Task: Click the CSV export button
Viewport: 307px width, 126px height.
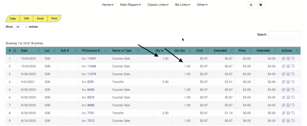Action: point(26,19)
